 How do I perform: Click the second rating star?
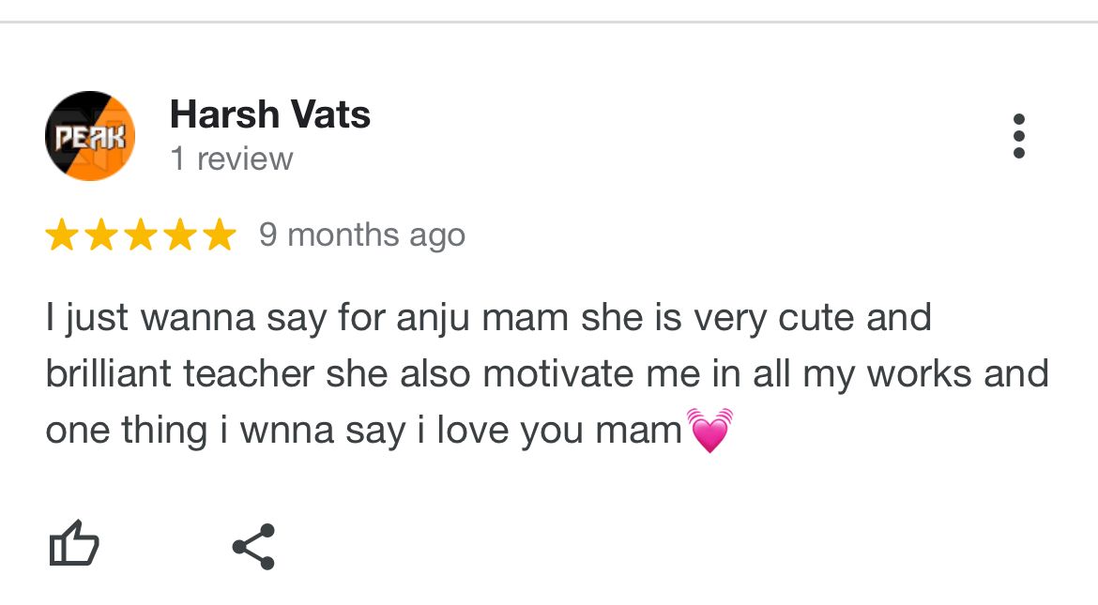coord(100,235)
